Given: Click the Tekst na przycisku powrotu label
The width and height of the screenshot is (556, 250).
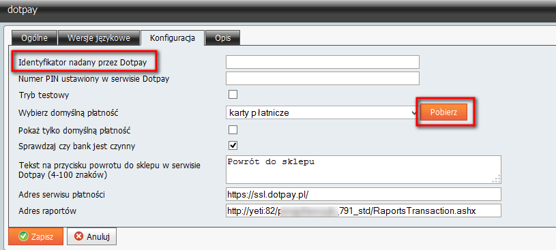Looking at the screenshot, I should pos(110,170).
